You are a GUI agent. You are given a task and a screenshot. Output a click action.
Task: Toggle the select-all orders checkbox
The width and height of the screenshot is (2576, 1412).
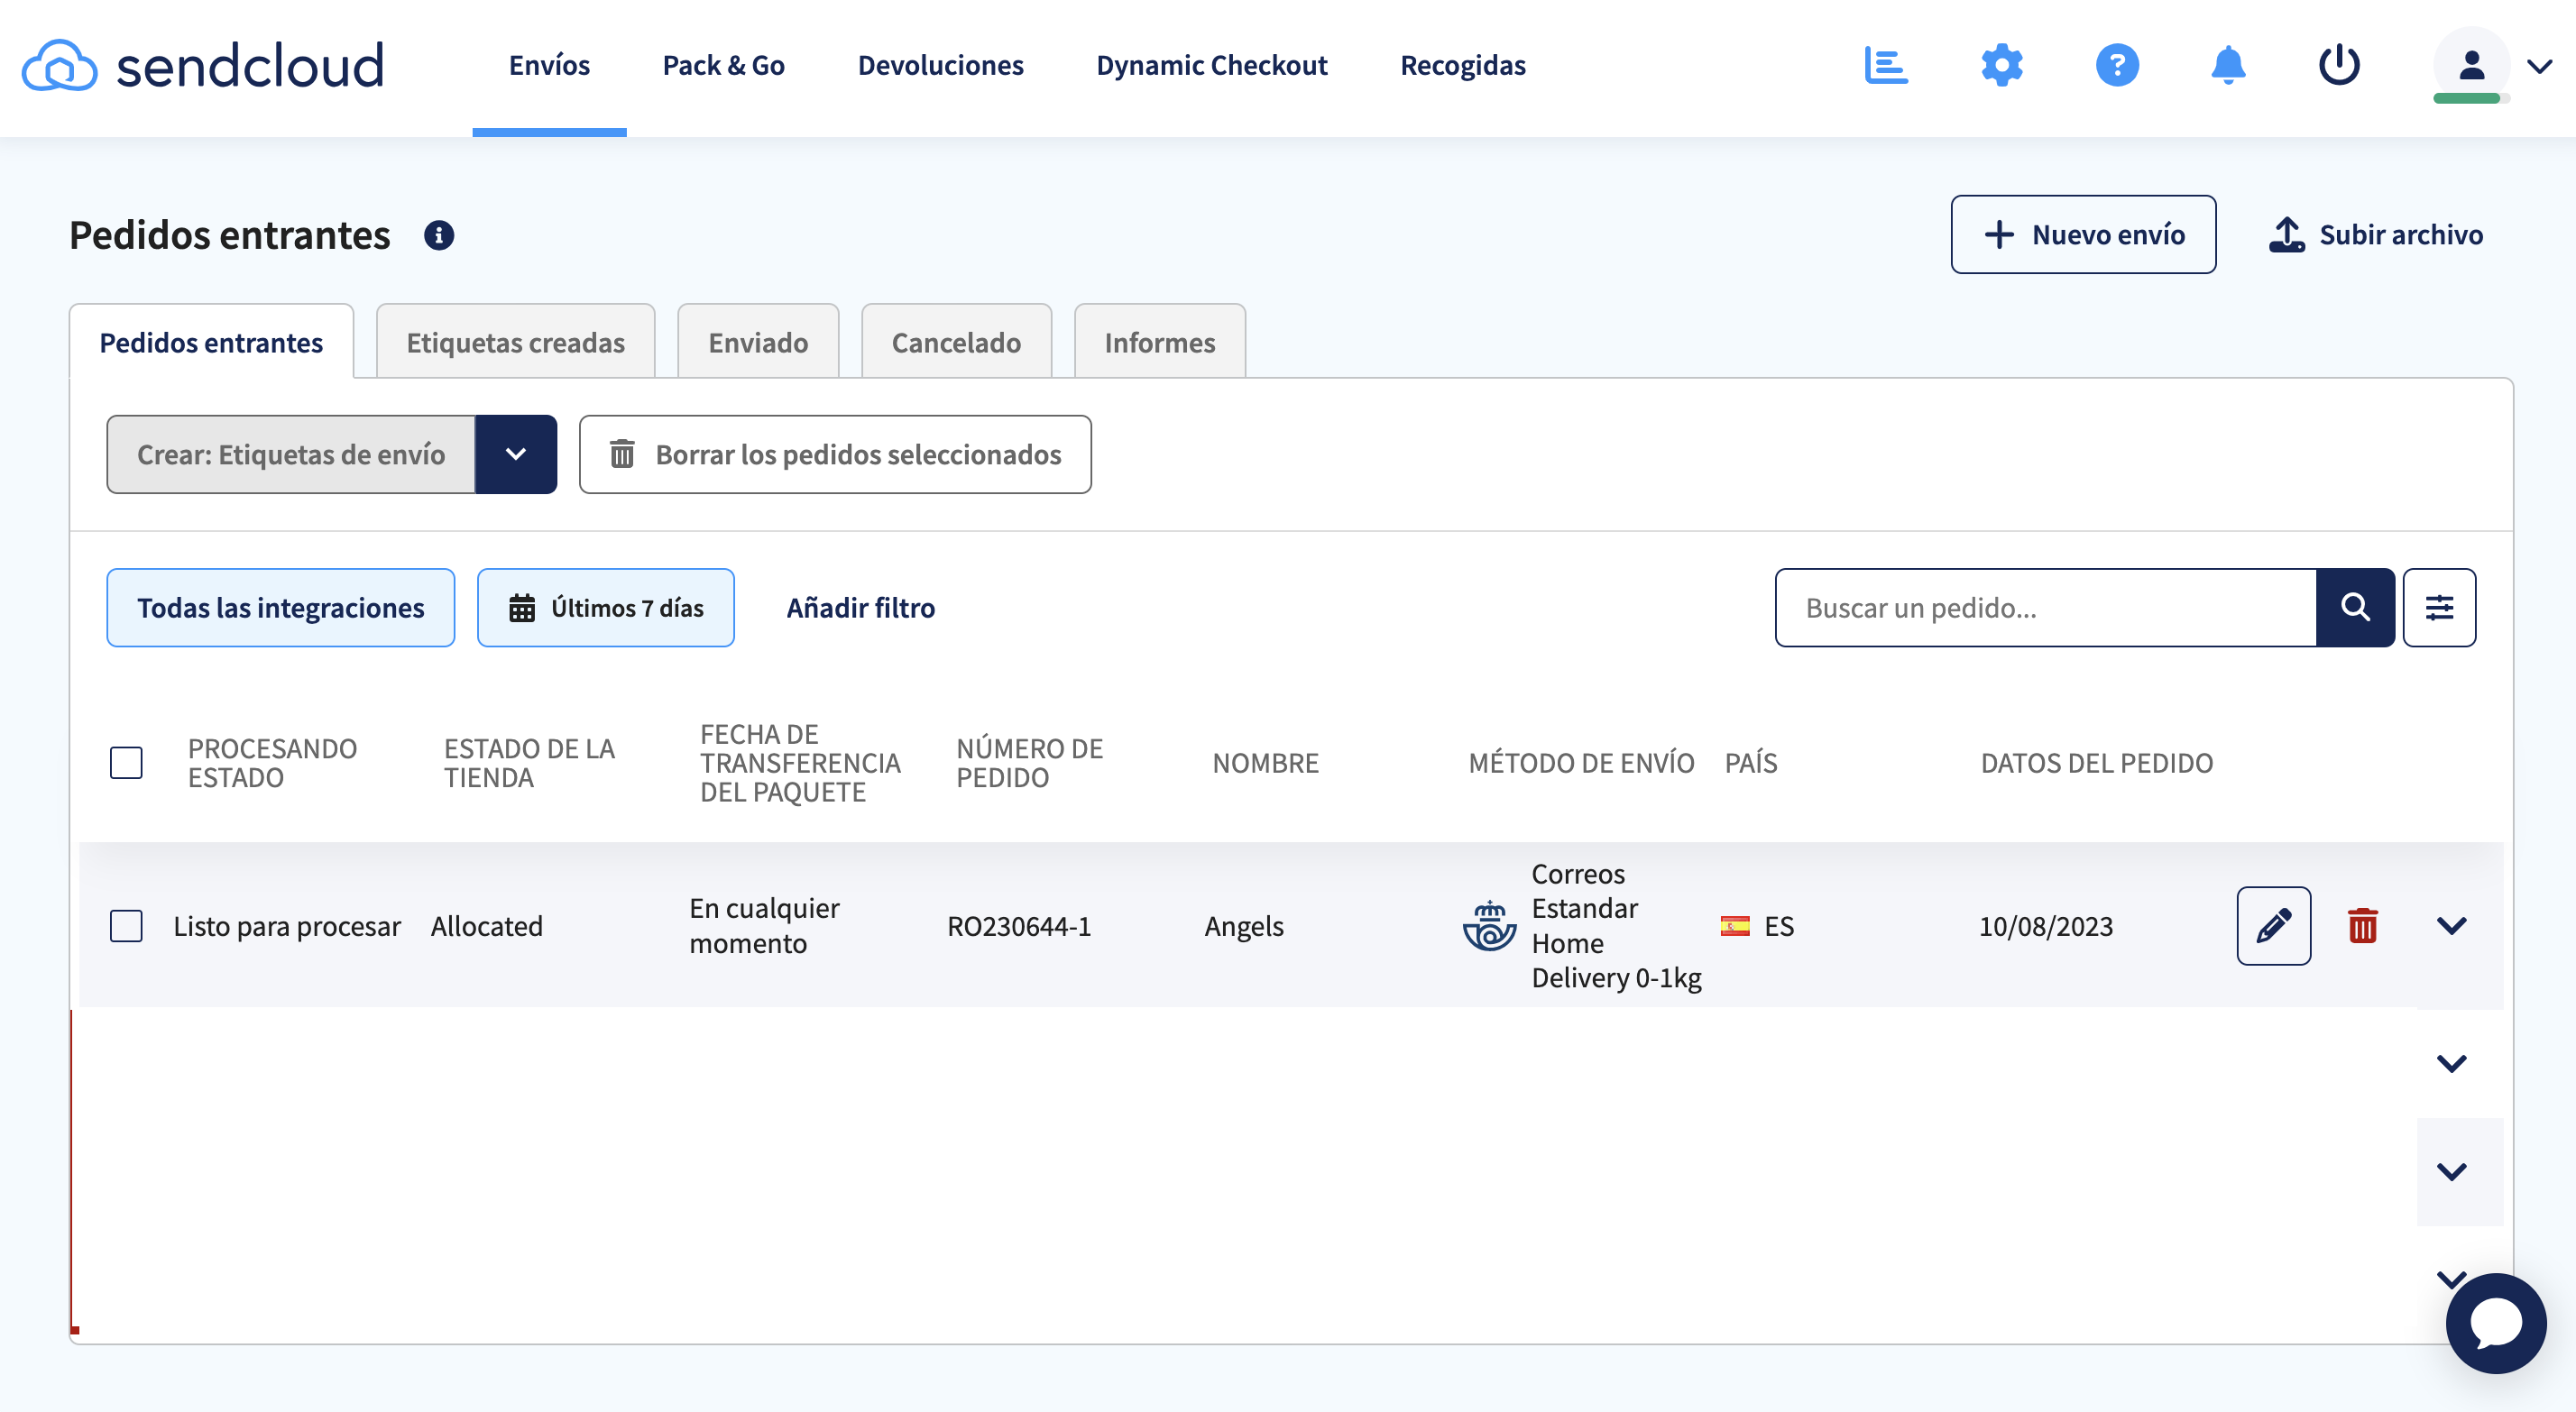click(x=126, y=763)
